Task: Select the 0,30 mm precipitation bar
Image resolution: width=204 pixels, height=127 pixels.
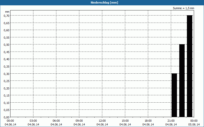Action: [174, 95]
